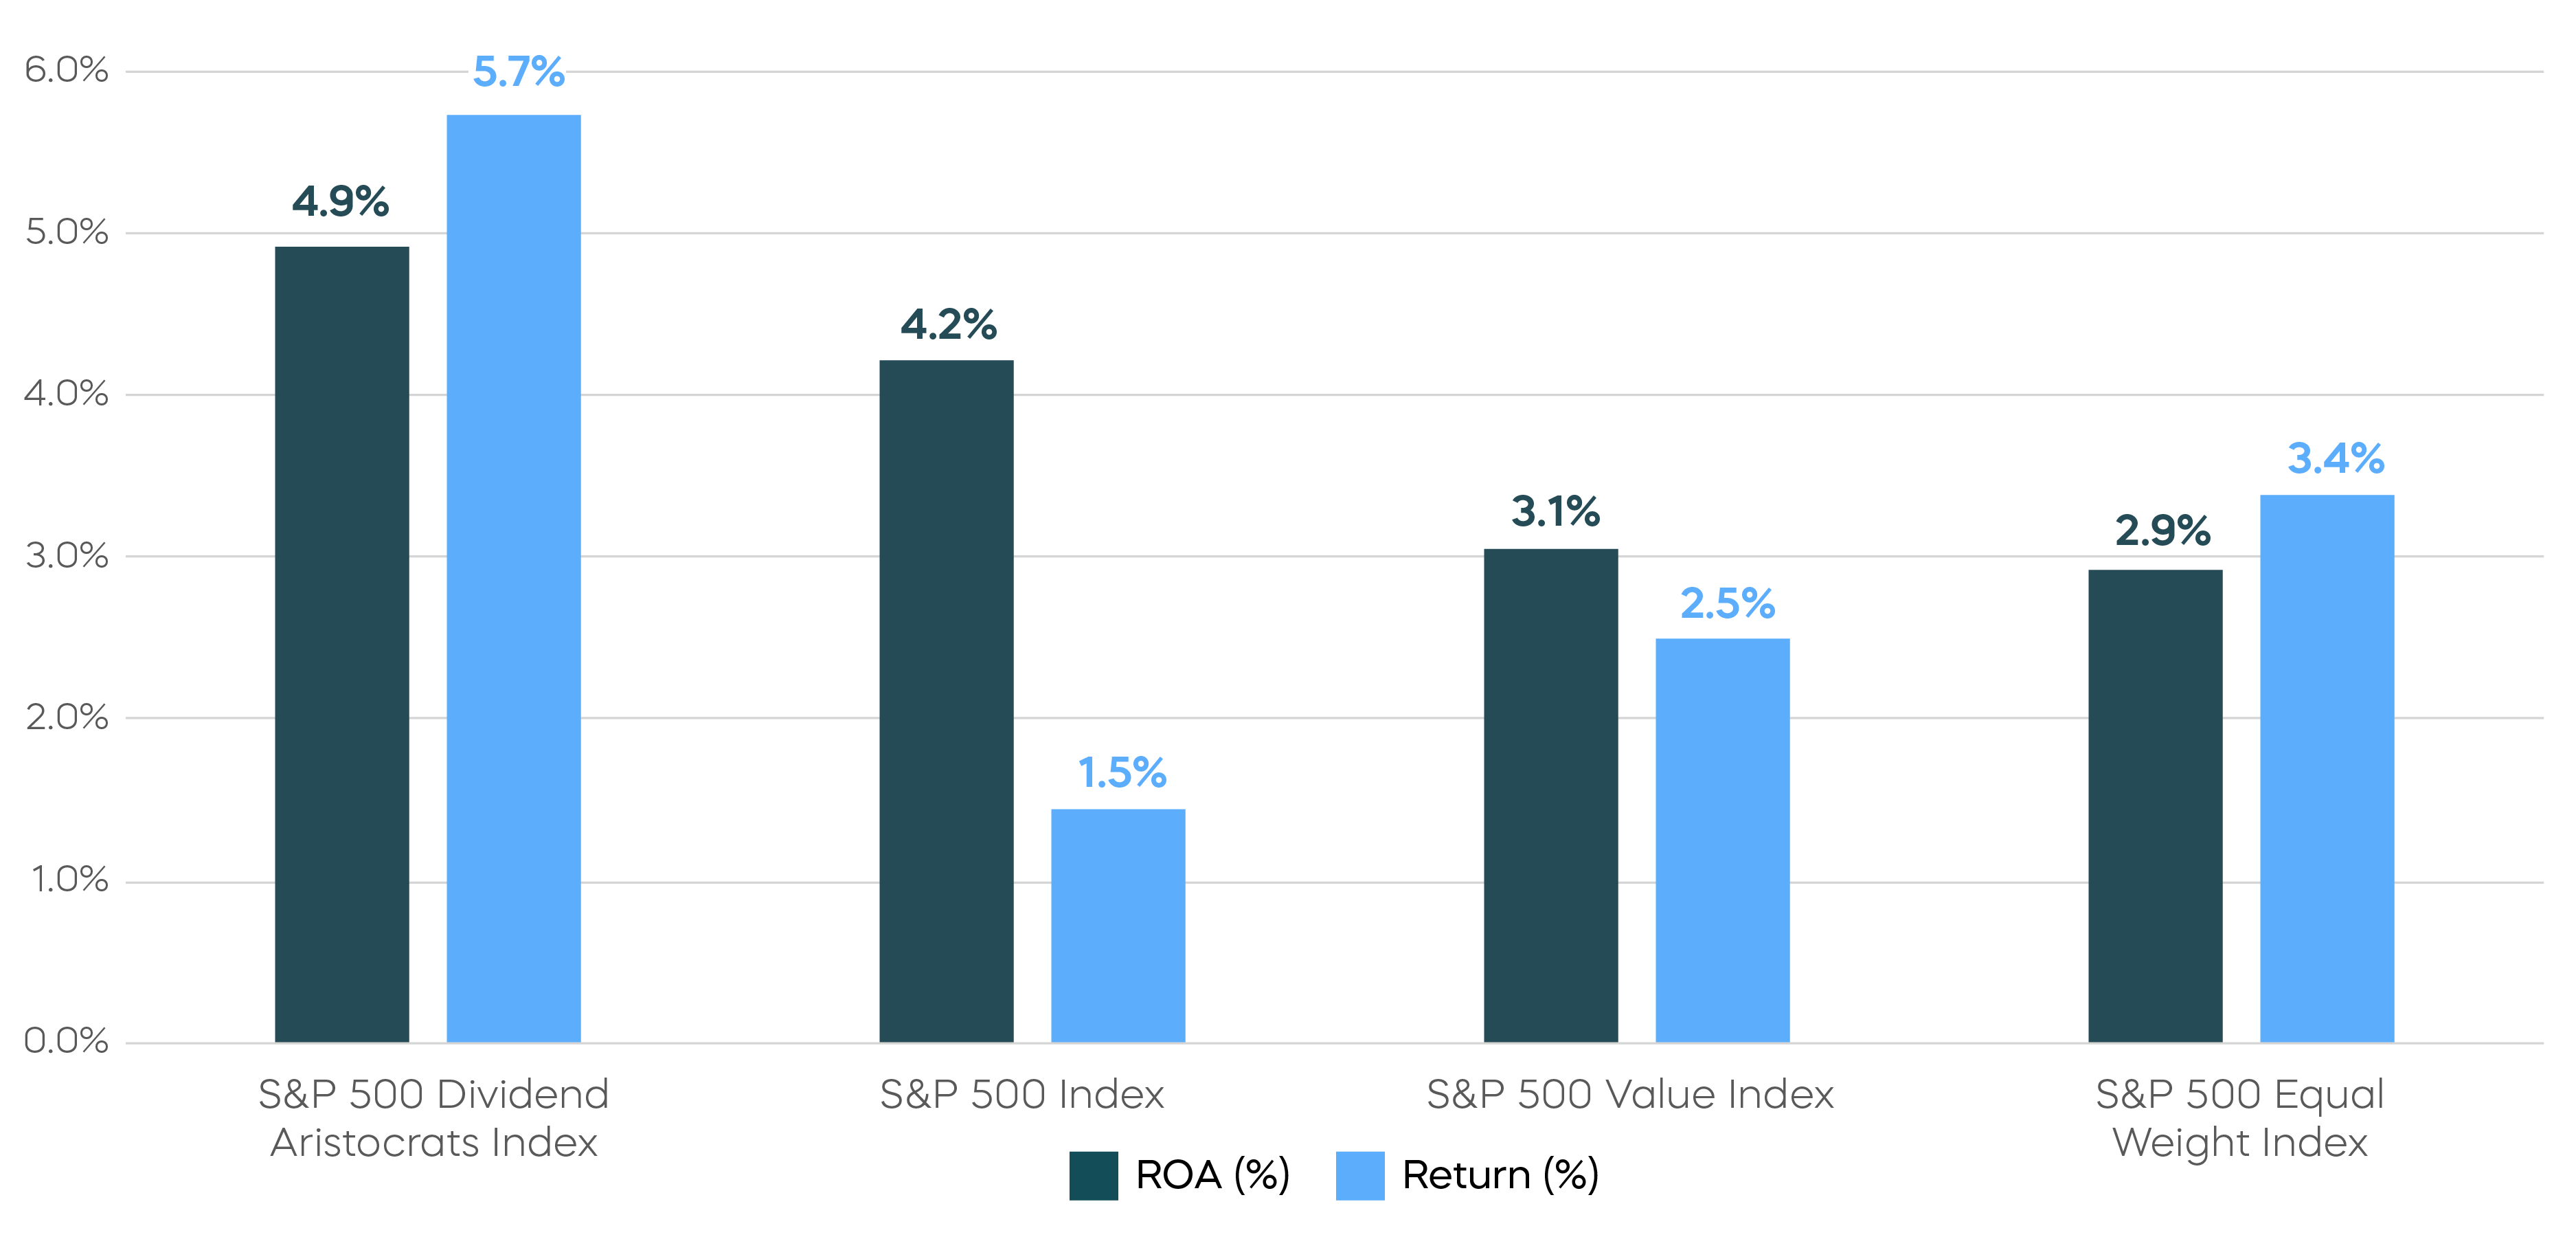
Task: Click the 0.0% y-axis tick label
Action: 66,1041
